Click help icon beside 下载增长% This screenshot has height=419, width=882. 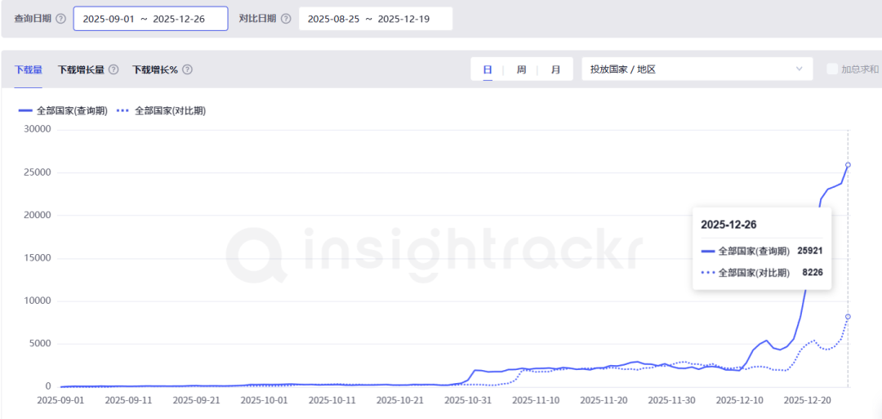(x=187, y=69)
